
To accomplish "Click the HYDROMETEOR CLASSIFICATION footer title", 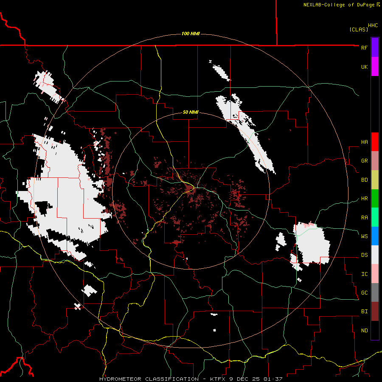I will click(x=149, y=379).
